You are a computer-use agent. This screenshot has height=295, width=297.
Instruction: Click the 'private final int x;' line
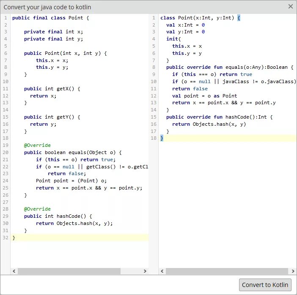point(53,32)
